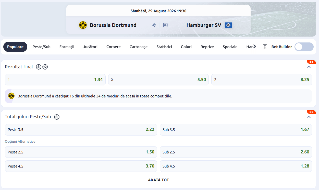The image size is (319, 190).
Task: Open the live match lightning icon
Action: click(154, 25)
